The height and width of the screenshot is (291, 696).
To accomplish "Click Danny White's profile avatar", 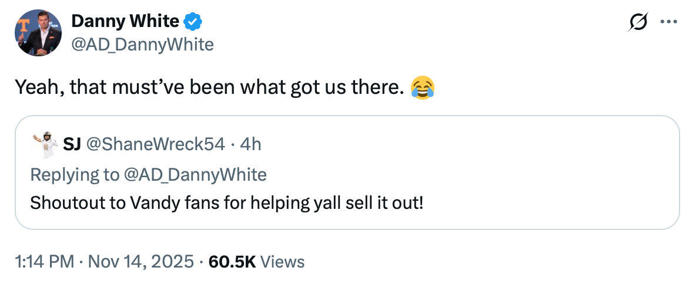I will click(x=39, y=33).
